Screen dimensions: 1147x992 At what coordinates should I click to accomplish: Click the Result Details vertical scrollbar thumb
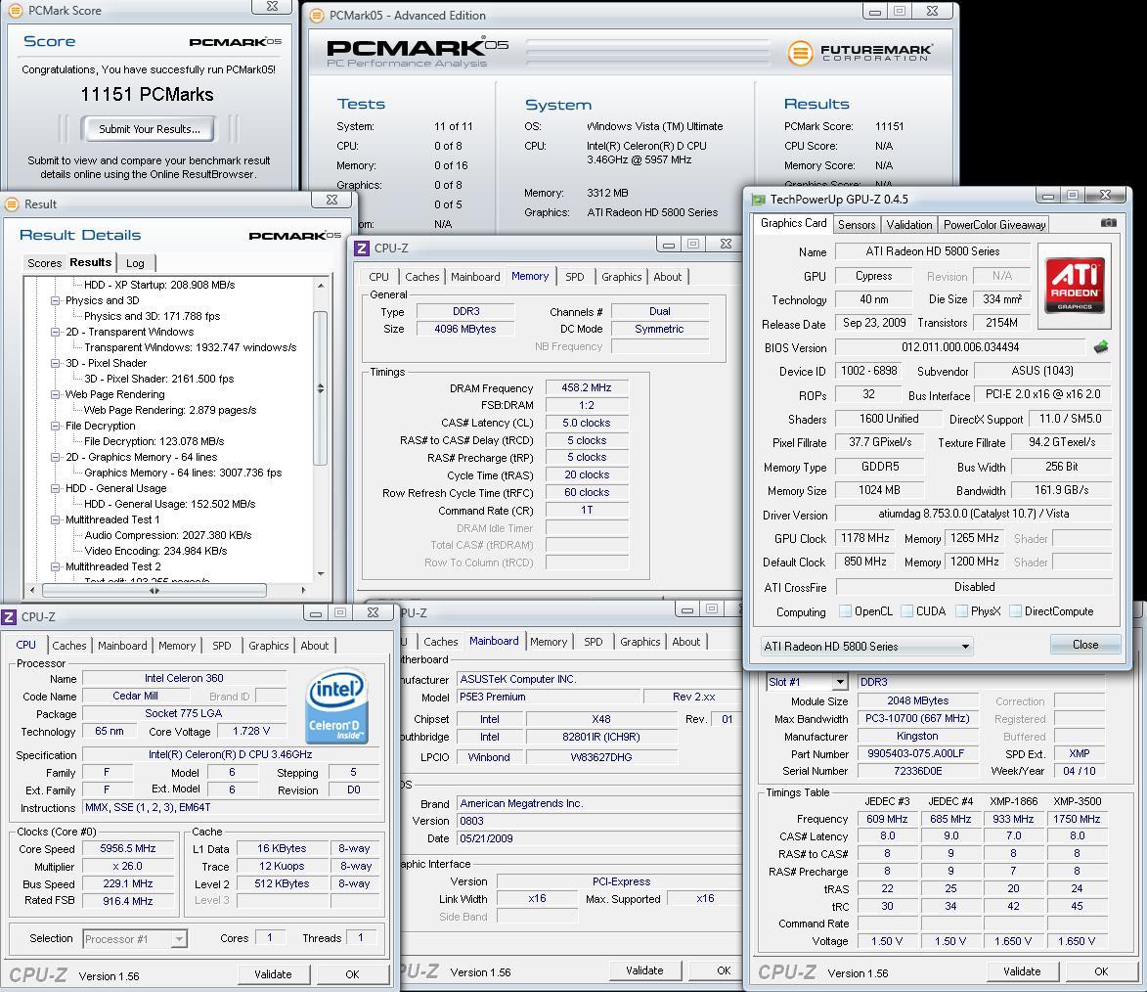tap(320, 388)
